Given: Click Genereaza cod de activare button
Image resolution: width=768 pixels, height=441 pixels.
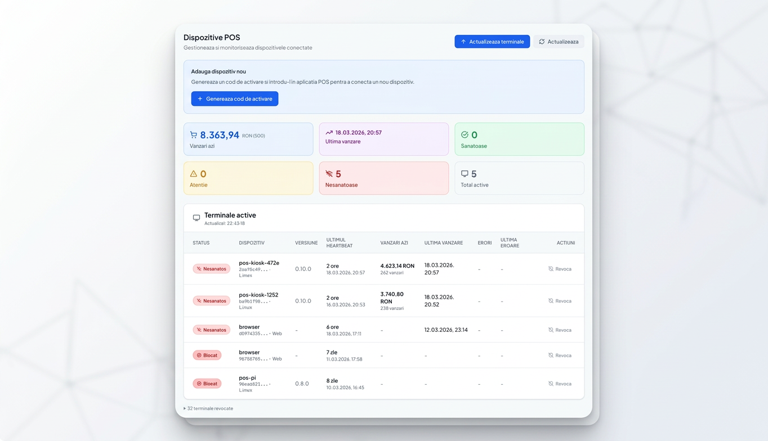Looking at the screenshot, I should (x=235, y=99).
